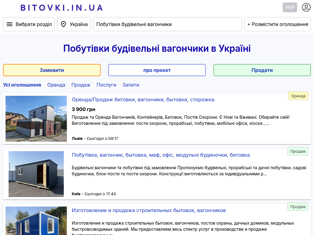
Task: Open the про проєкт button
Action: pos(157,70)
